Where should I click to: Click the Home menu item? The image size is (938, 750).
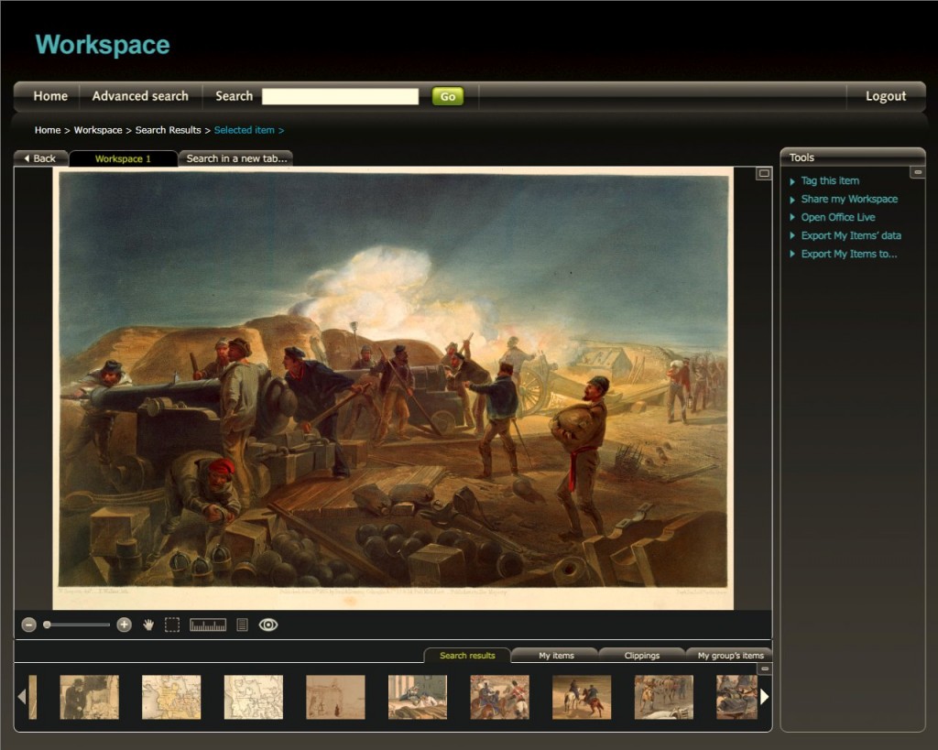[x=50, y=96]
